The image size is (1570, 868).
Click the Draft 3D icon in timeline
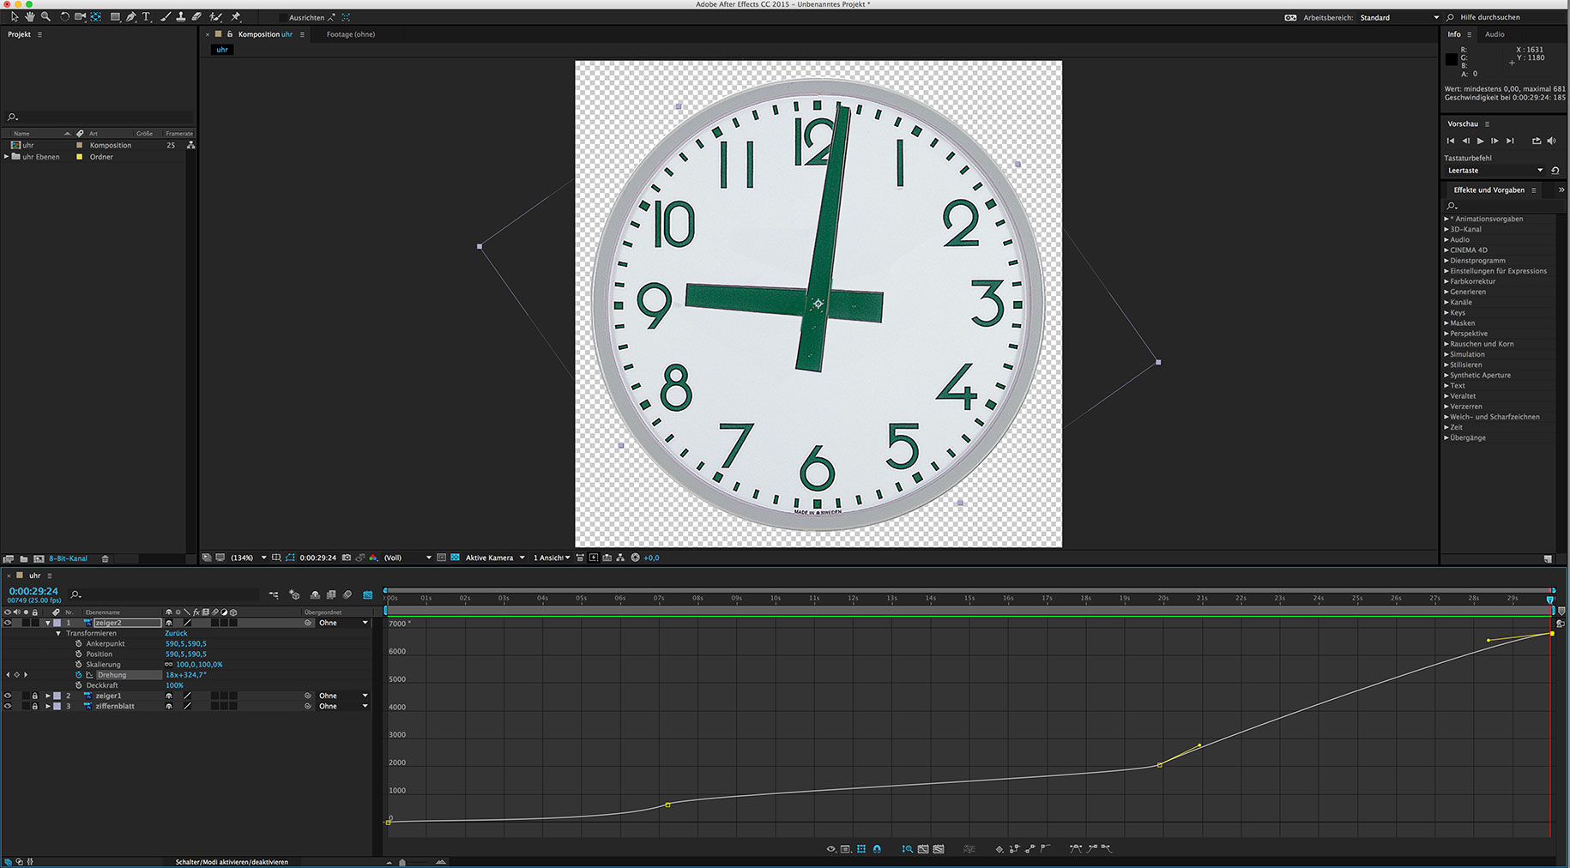coord(294,594)
